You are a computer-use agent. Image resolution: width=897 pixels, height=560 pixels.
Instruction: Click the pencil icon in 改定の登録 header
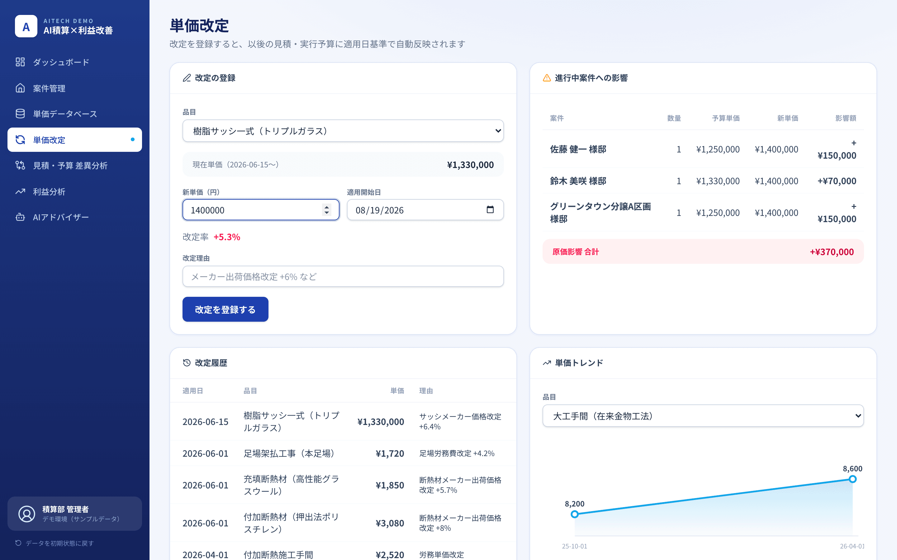(x=187, y=78)
